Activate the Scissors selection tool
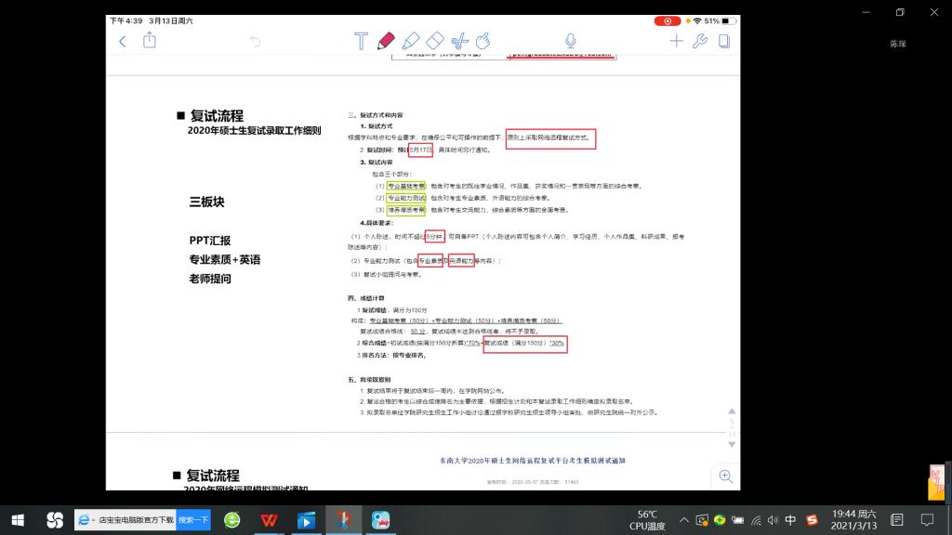The width and height of the screenshot is (952, 535). 459,41
